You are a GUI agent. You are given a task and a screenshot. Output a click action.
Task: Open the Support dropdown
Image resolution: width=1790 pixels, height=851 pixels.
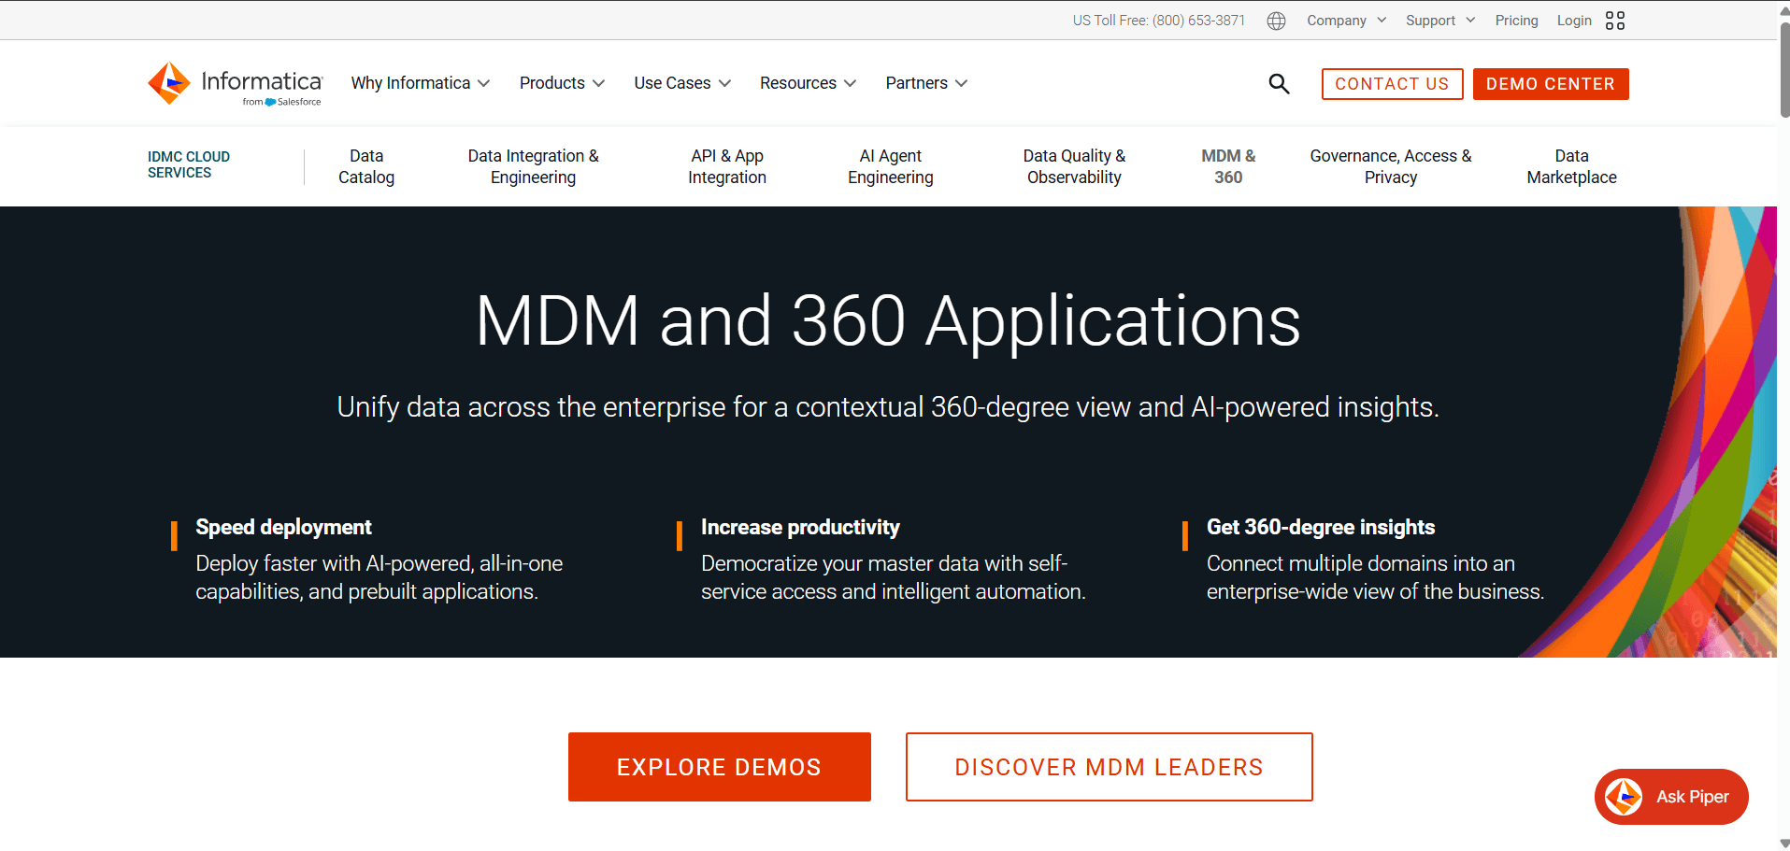click(x=1440, y=21)
